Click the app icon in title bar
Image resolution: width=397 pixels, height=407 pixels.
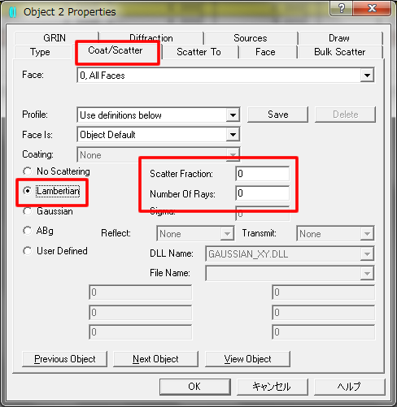tap(12, 12)
